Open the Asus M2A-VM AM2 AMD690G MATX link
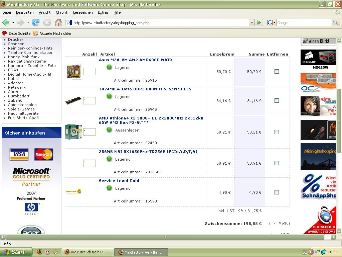 [136, 60]
